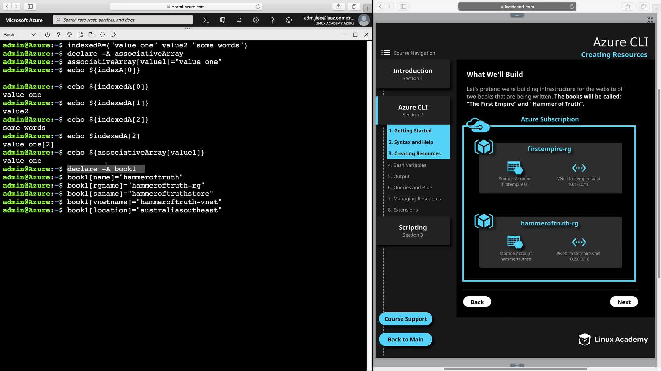
Task: Click the Next button
Action: 624,302
